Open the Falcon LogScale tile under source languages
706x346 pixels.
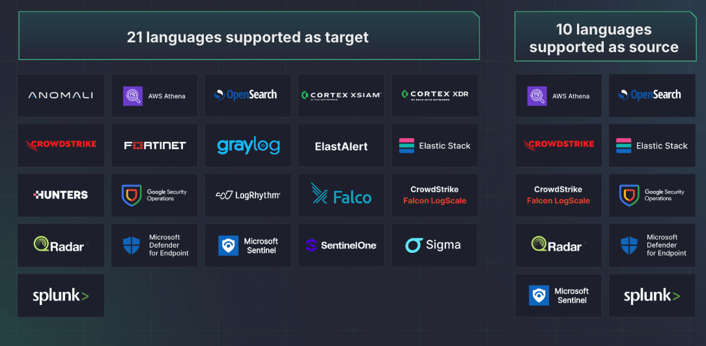558,195
